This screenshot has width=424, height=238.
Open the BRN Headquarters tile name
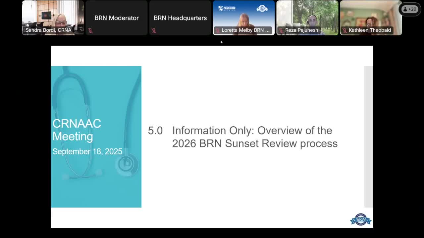click(x=180, y=18)
